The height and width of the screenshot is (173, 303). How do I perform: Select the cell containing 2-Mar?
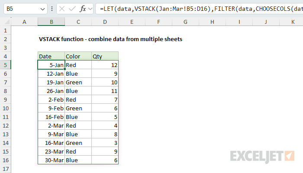[51, 125]
